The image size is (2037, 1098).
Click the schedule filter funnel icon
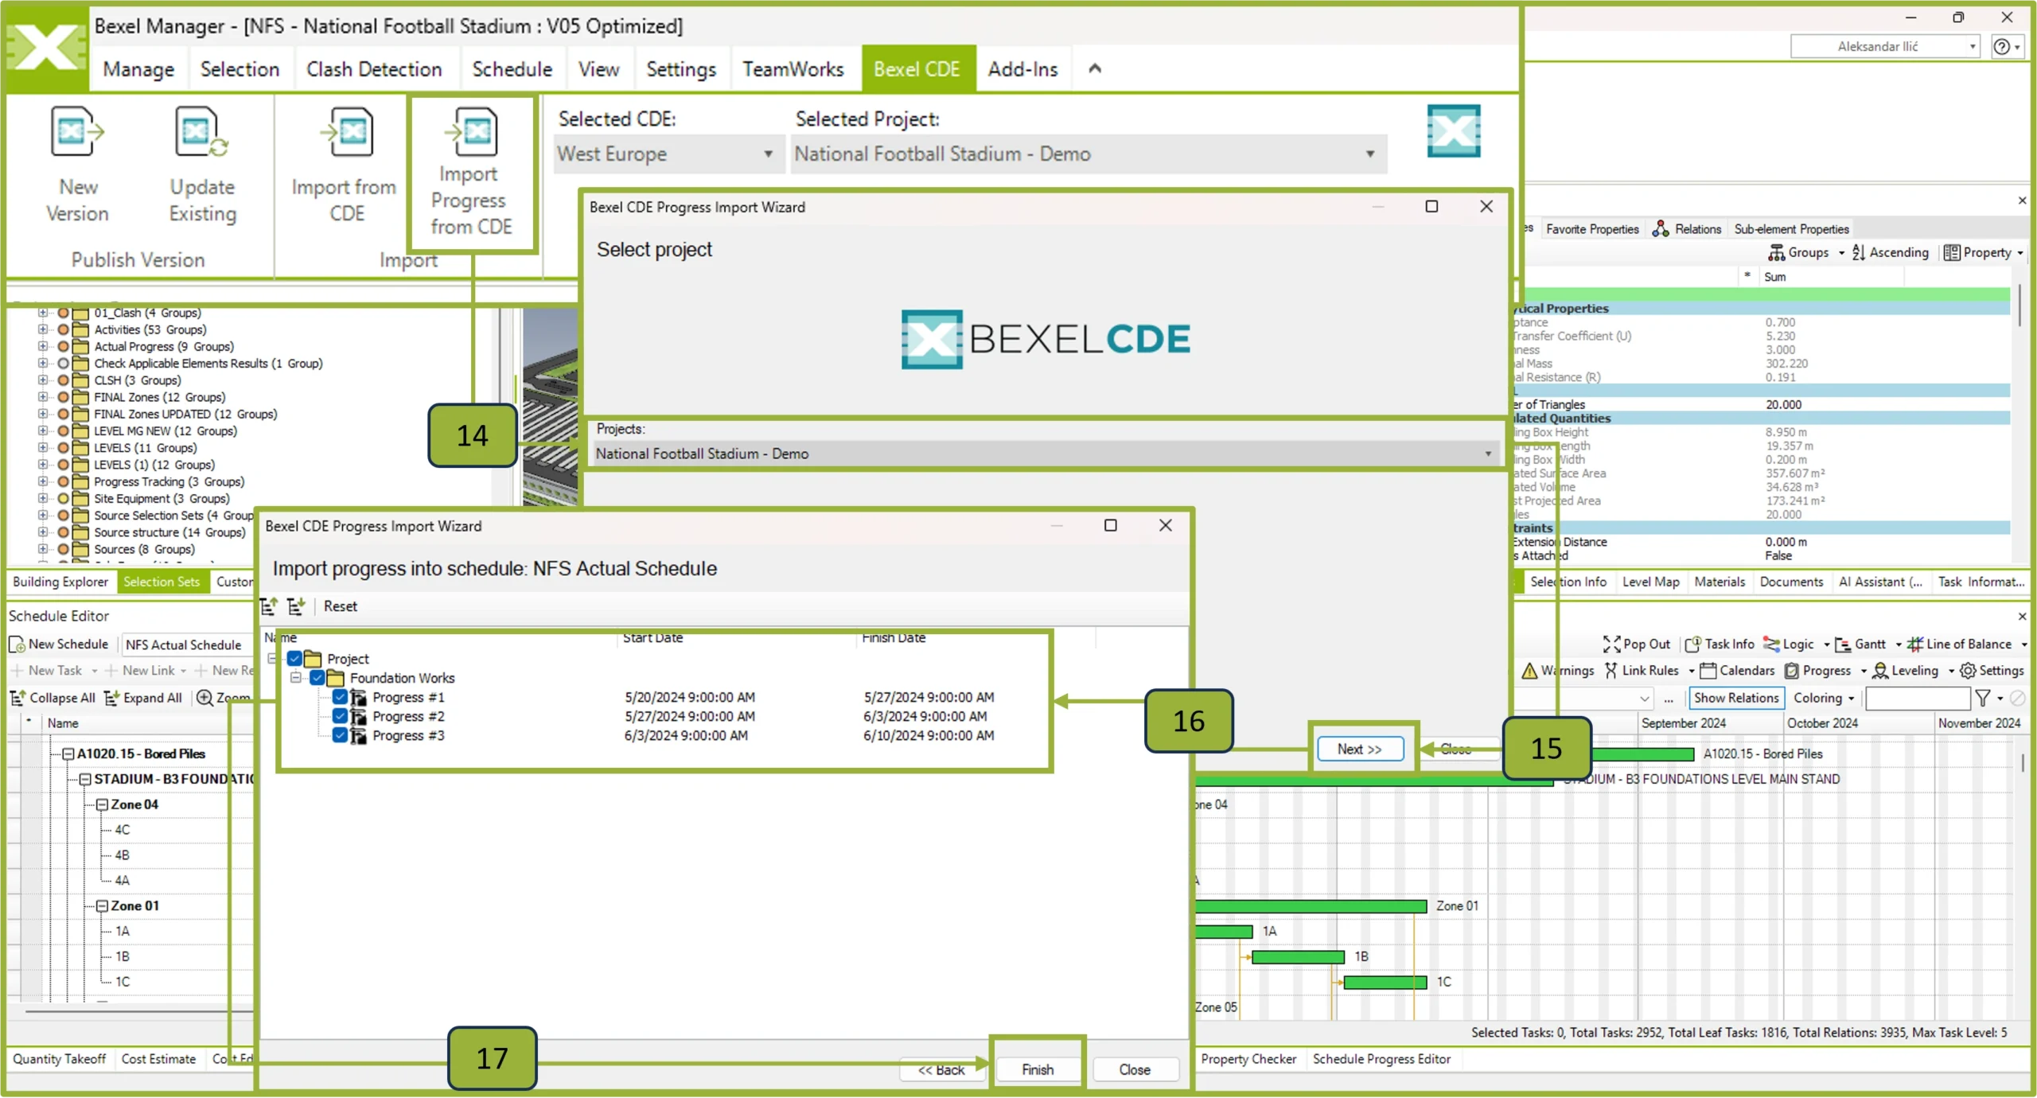[1982, 699]
